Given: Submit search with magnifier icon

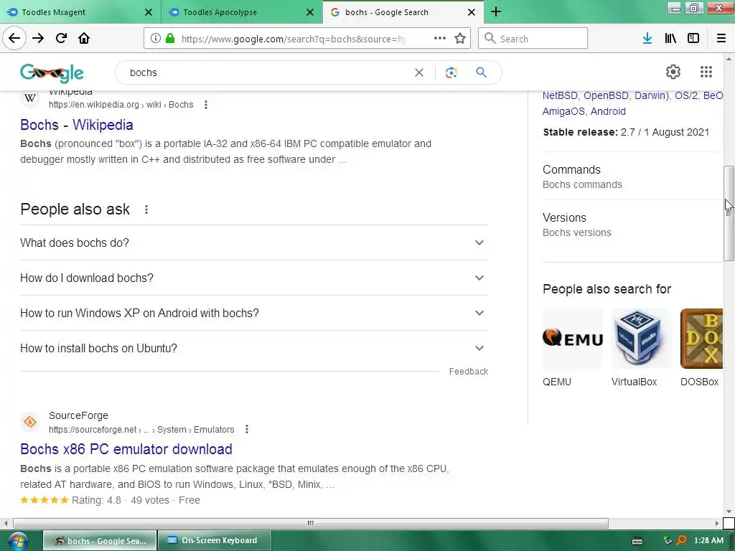Looking at the screenshot, I should (482, 72).
